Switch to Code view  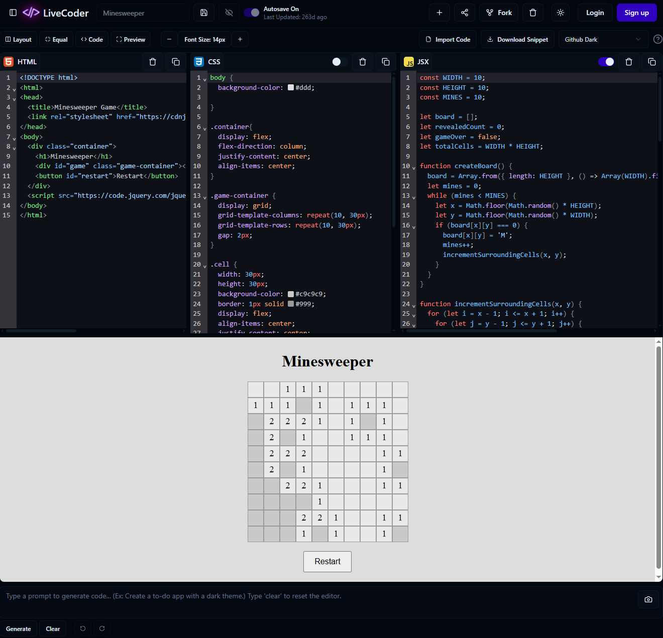click(x=92, y=39)
